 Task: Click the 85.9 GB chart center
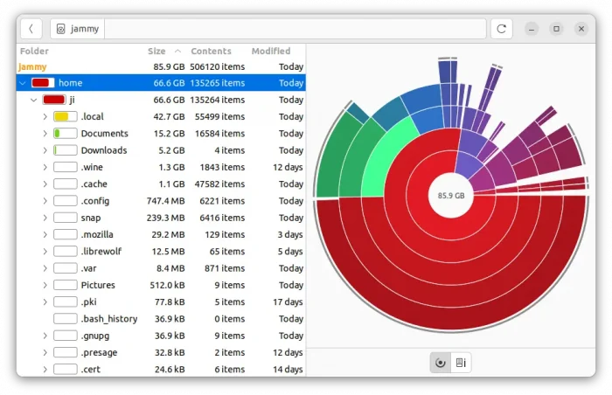(451, 196)
